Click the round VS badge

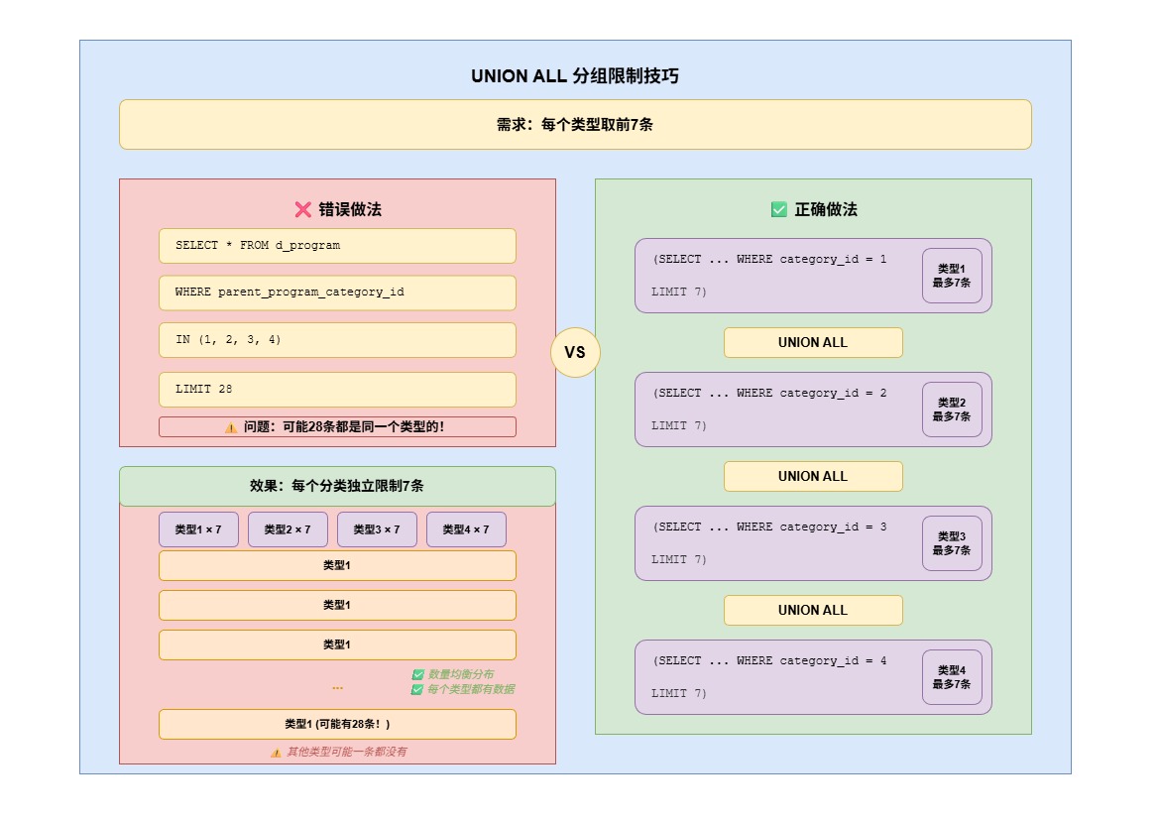pyautogui.click(x=575, y=353)
